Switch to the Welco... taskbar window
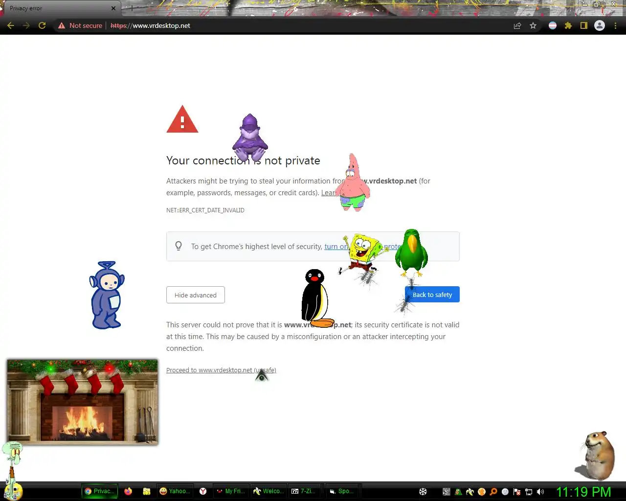This screenshot has height=501, width=626. point(268,491)
